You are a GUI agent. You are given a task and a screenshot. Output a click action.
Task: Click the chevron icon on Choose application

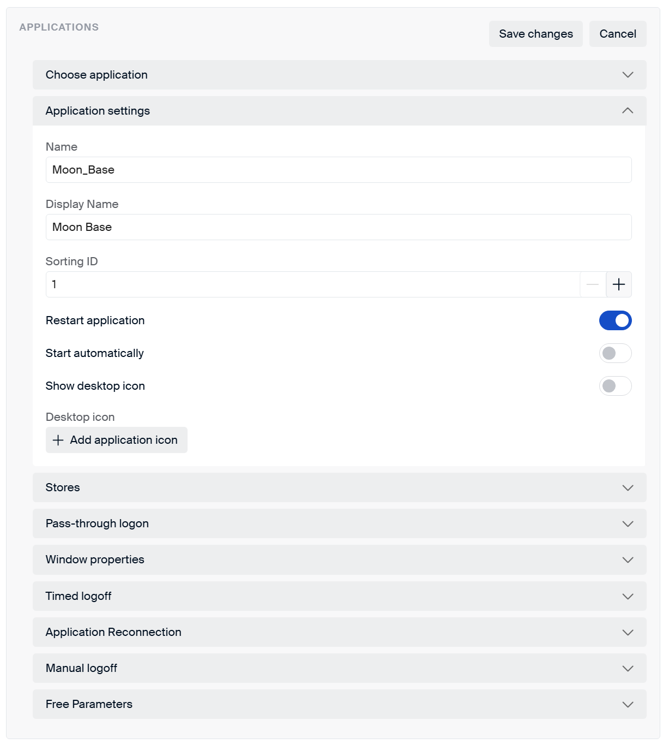tap(628, 75)
